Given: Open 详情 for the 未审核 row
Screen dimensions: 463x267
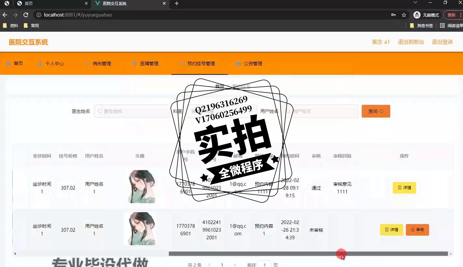Looking at the screenshot, I should (x=391, y=230).
